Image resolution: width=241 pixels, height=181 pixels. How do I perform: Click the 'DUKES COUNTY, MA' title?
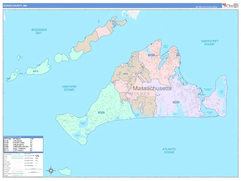click(15, 6)
